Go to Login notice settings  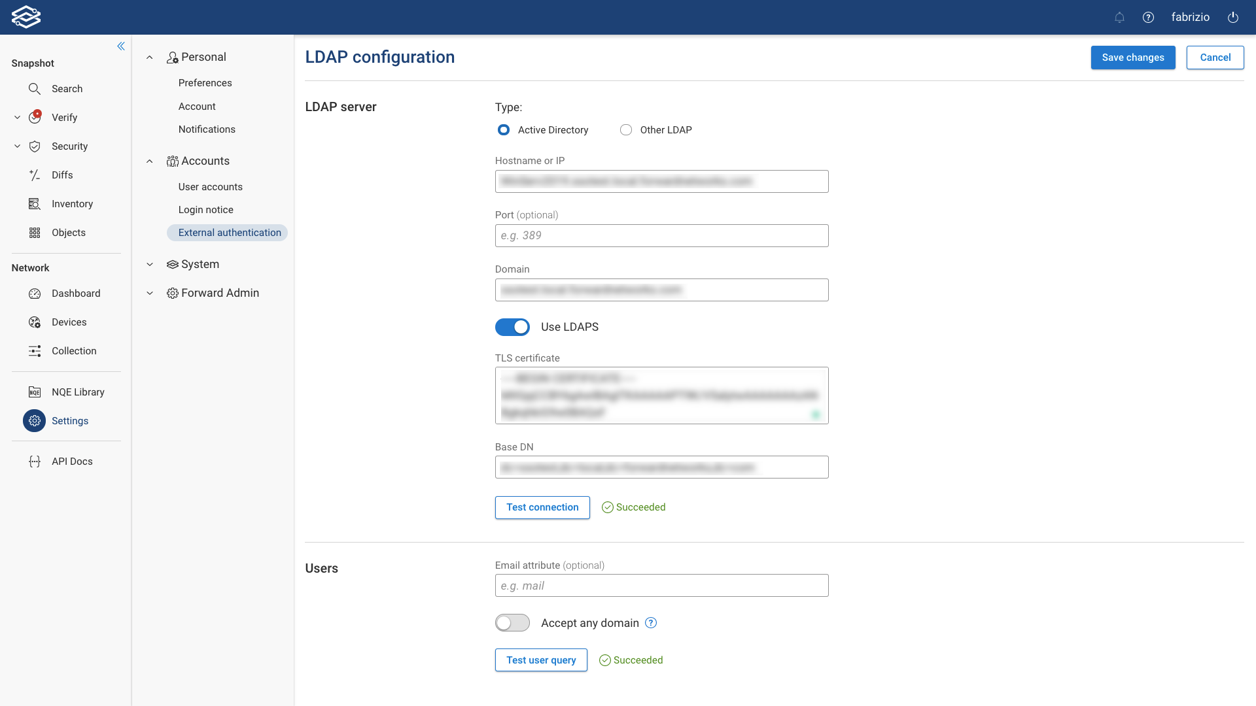205,210
